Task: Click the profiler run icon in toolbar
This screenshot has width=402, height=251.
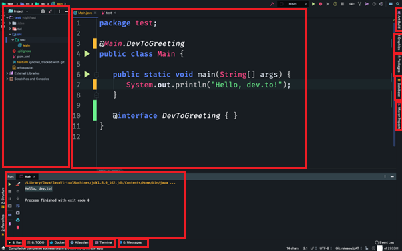Action: pos(335,4)
